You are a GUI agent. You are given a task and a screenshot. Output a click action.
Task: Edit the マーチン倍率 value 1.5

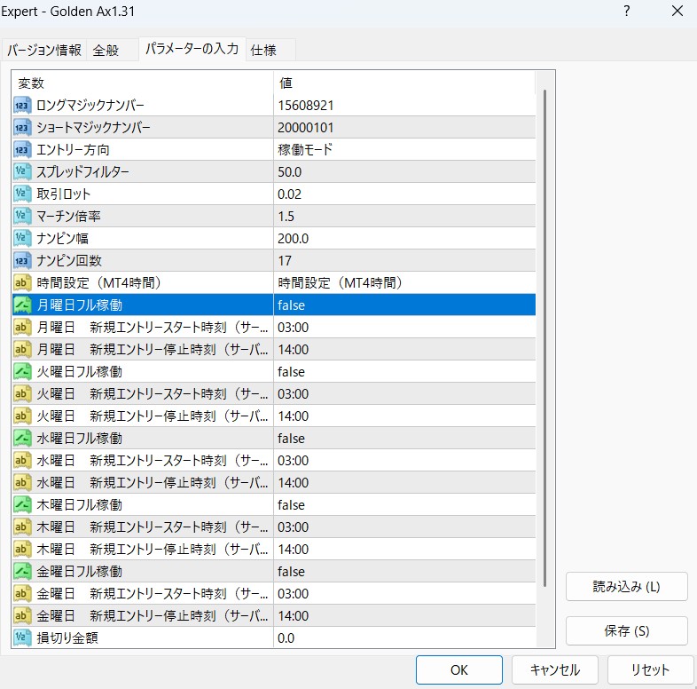403,217
